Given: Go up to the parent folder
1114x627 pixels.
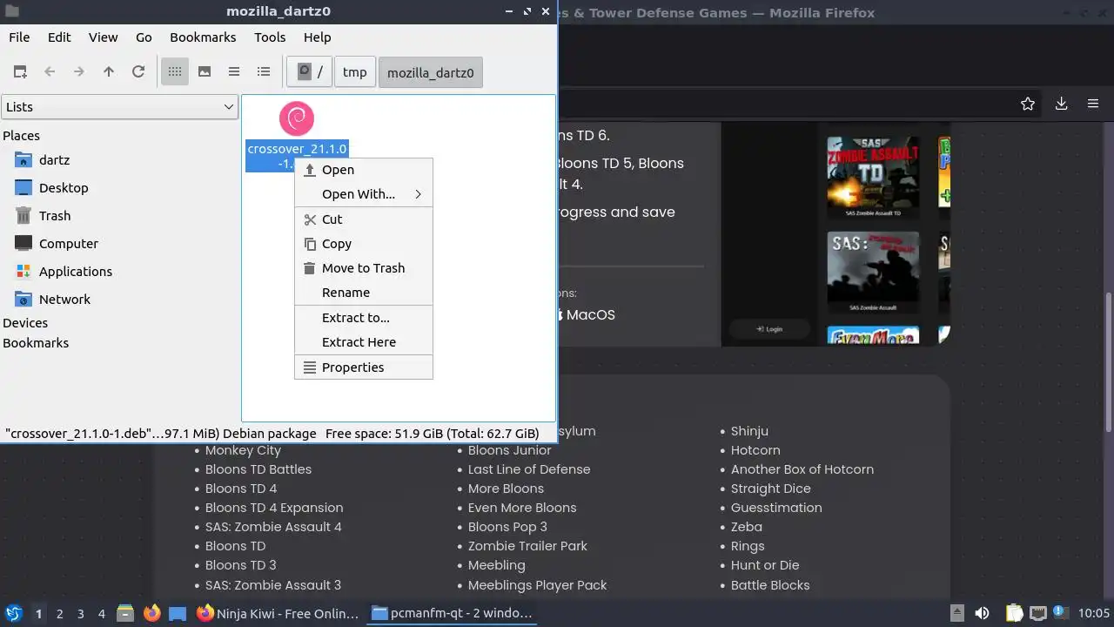Looking at the screenshot, I should coord(109,72).
